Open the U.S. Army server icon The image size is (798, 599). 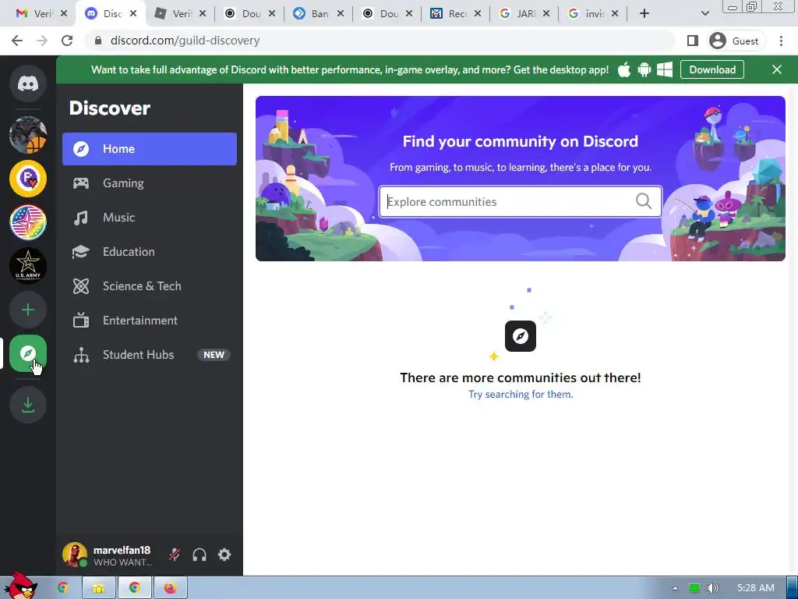[x=28, y=266]
